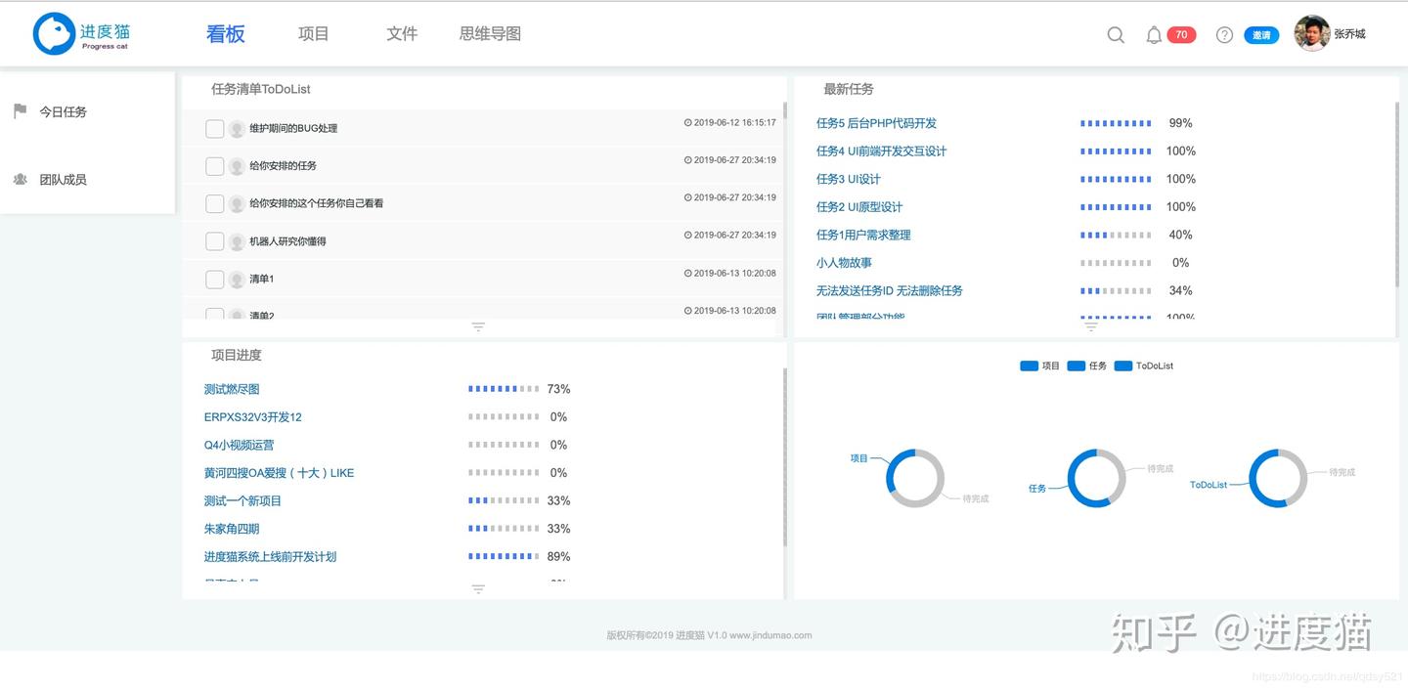1408x690 pixels.
Task: Switch to the 项目 tab
Action: click(x=313, y=33)
